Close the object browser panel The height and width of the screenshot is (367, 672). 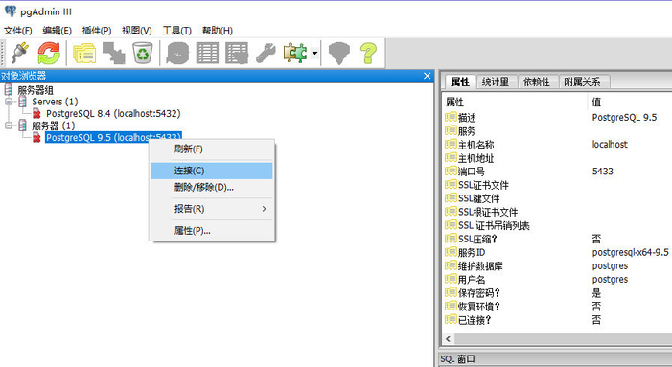pos(427,76)
